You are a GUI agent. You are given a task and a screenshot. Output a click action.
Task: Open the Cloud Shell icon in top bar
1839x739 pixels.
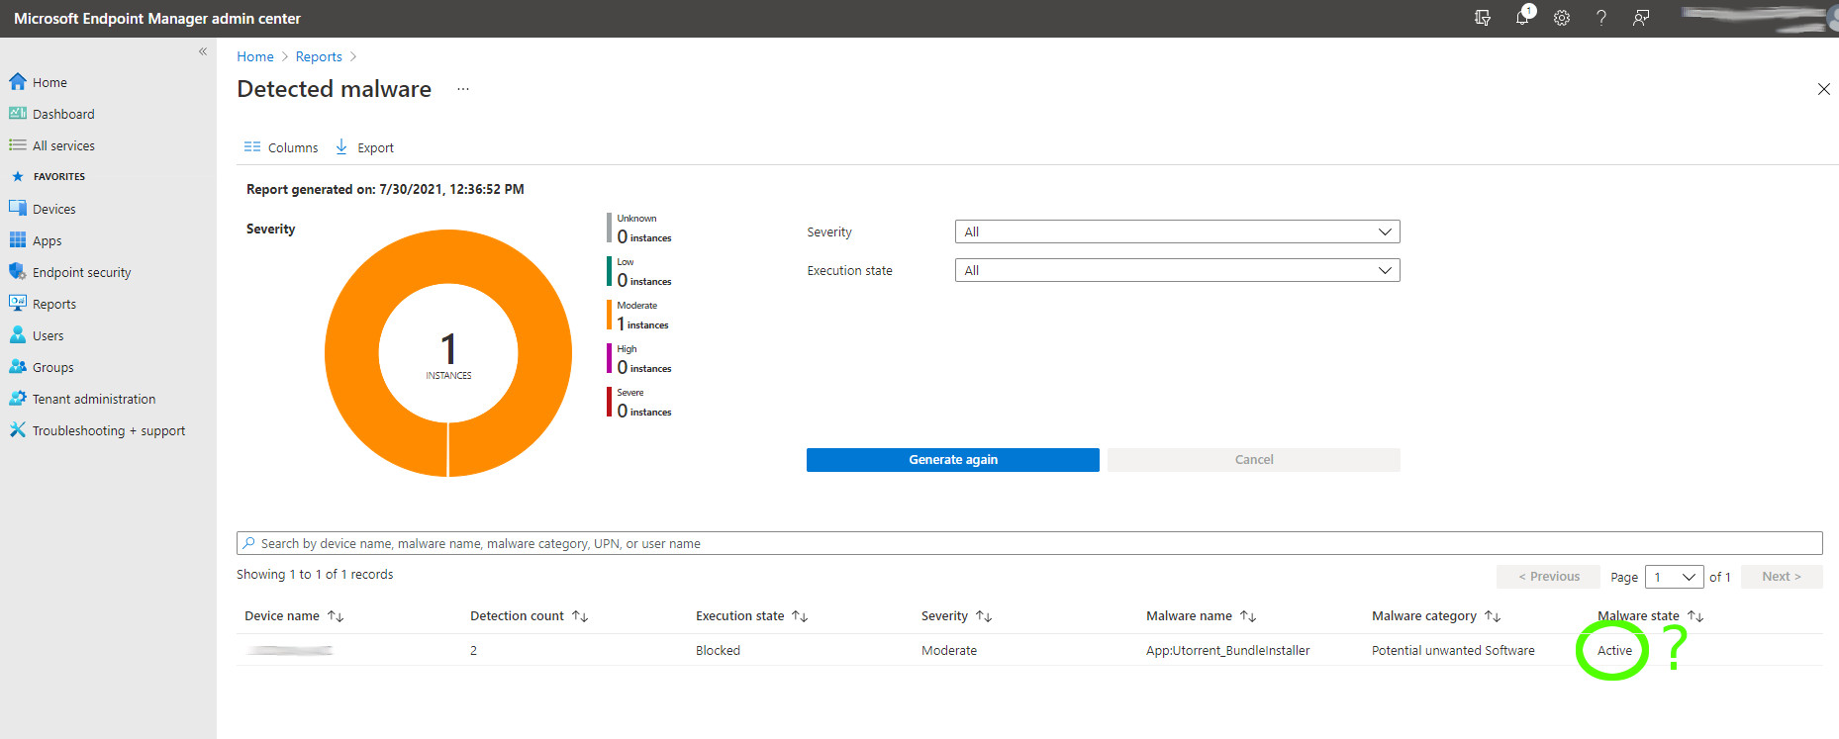1482,18
